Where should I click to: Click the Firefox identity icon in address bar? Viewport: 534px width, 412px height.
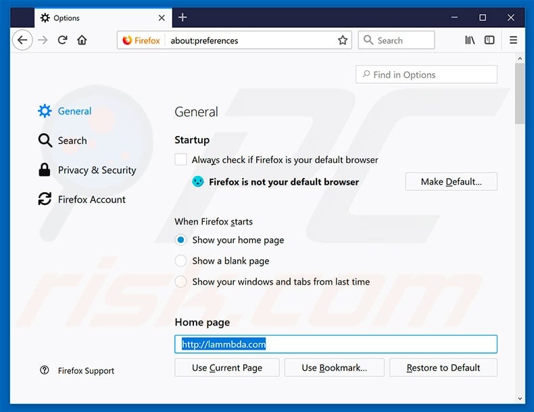point(127,40)
